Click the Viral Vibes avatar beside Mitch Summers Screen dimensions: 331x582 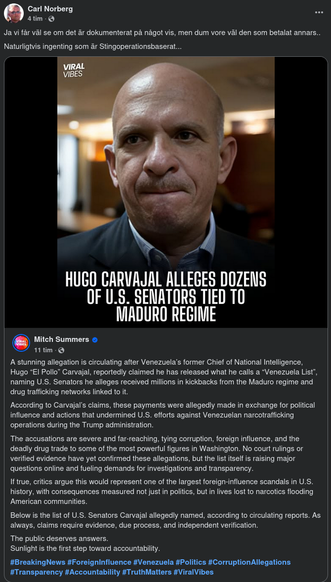click(x=21, y=342)
